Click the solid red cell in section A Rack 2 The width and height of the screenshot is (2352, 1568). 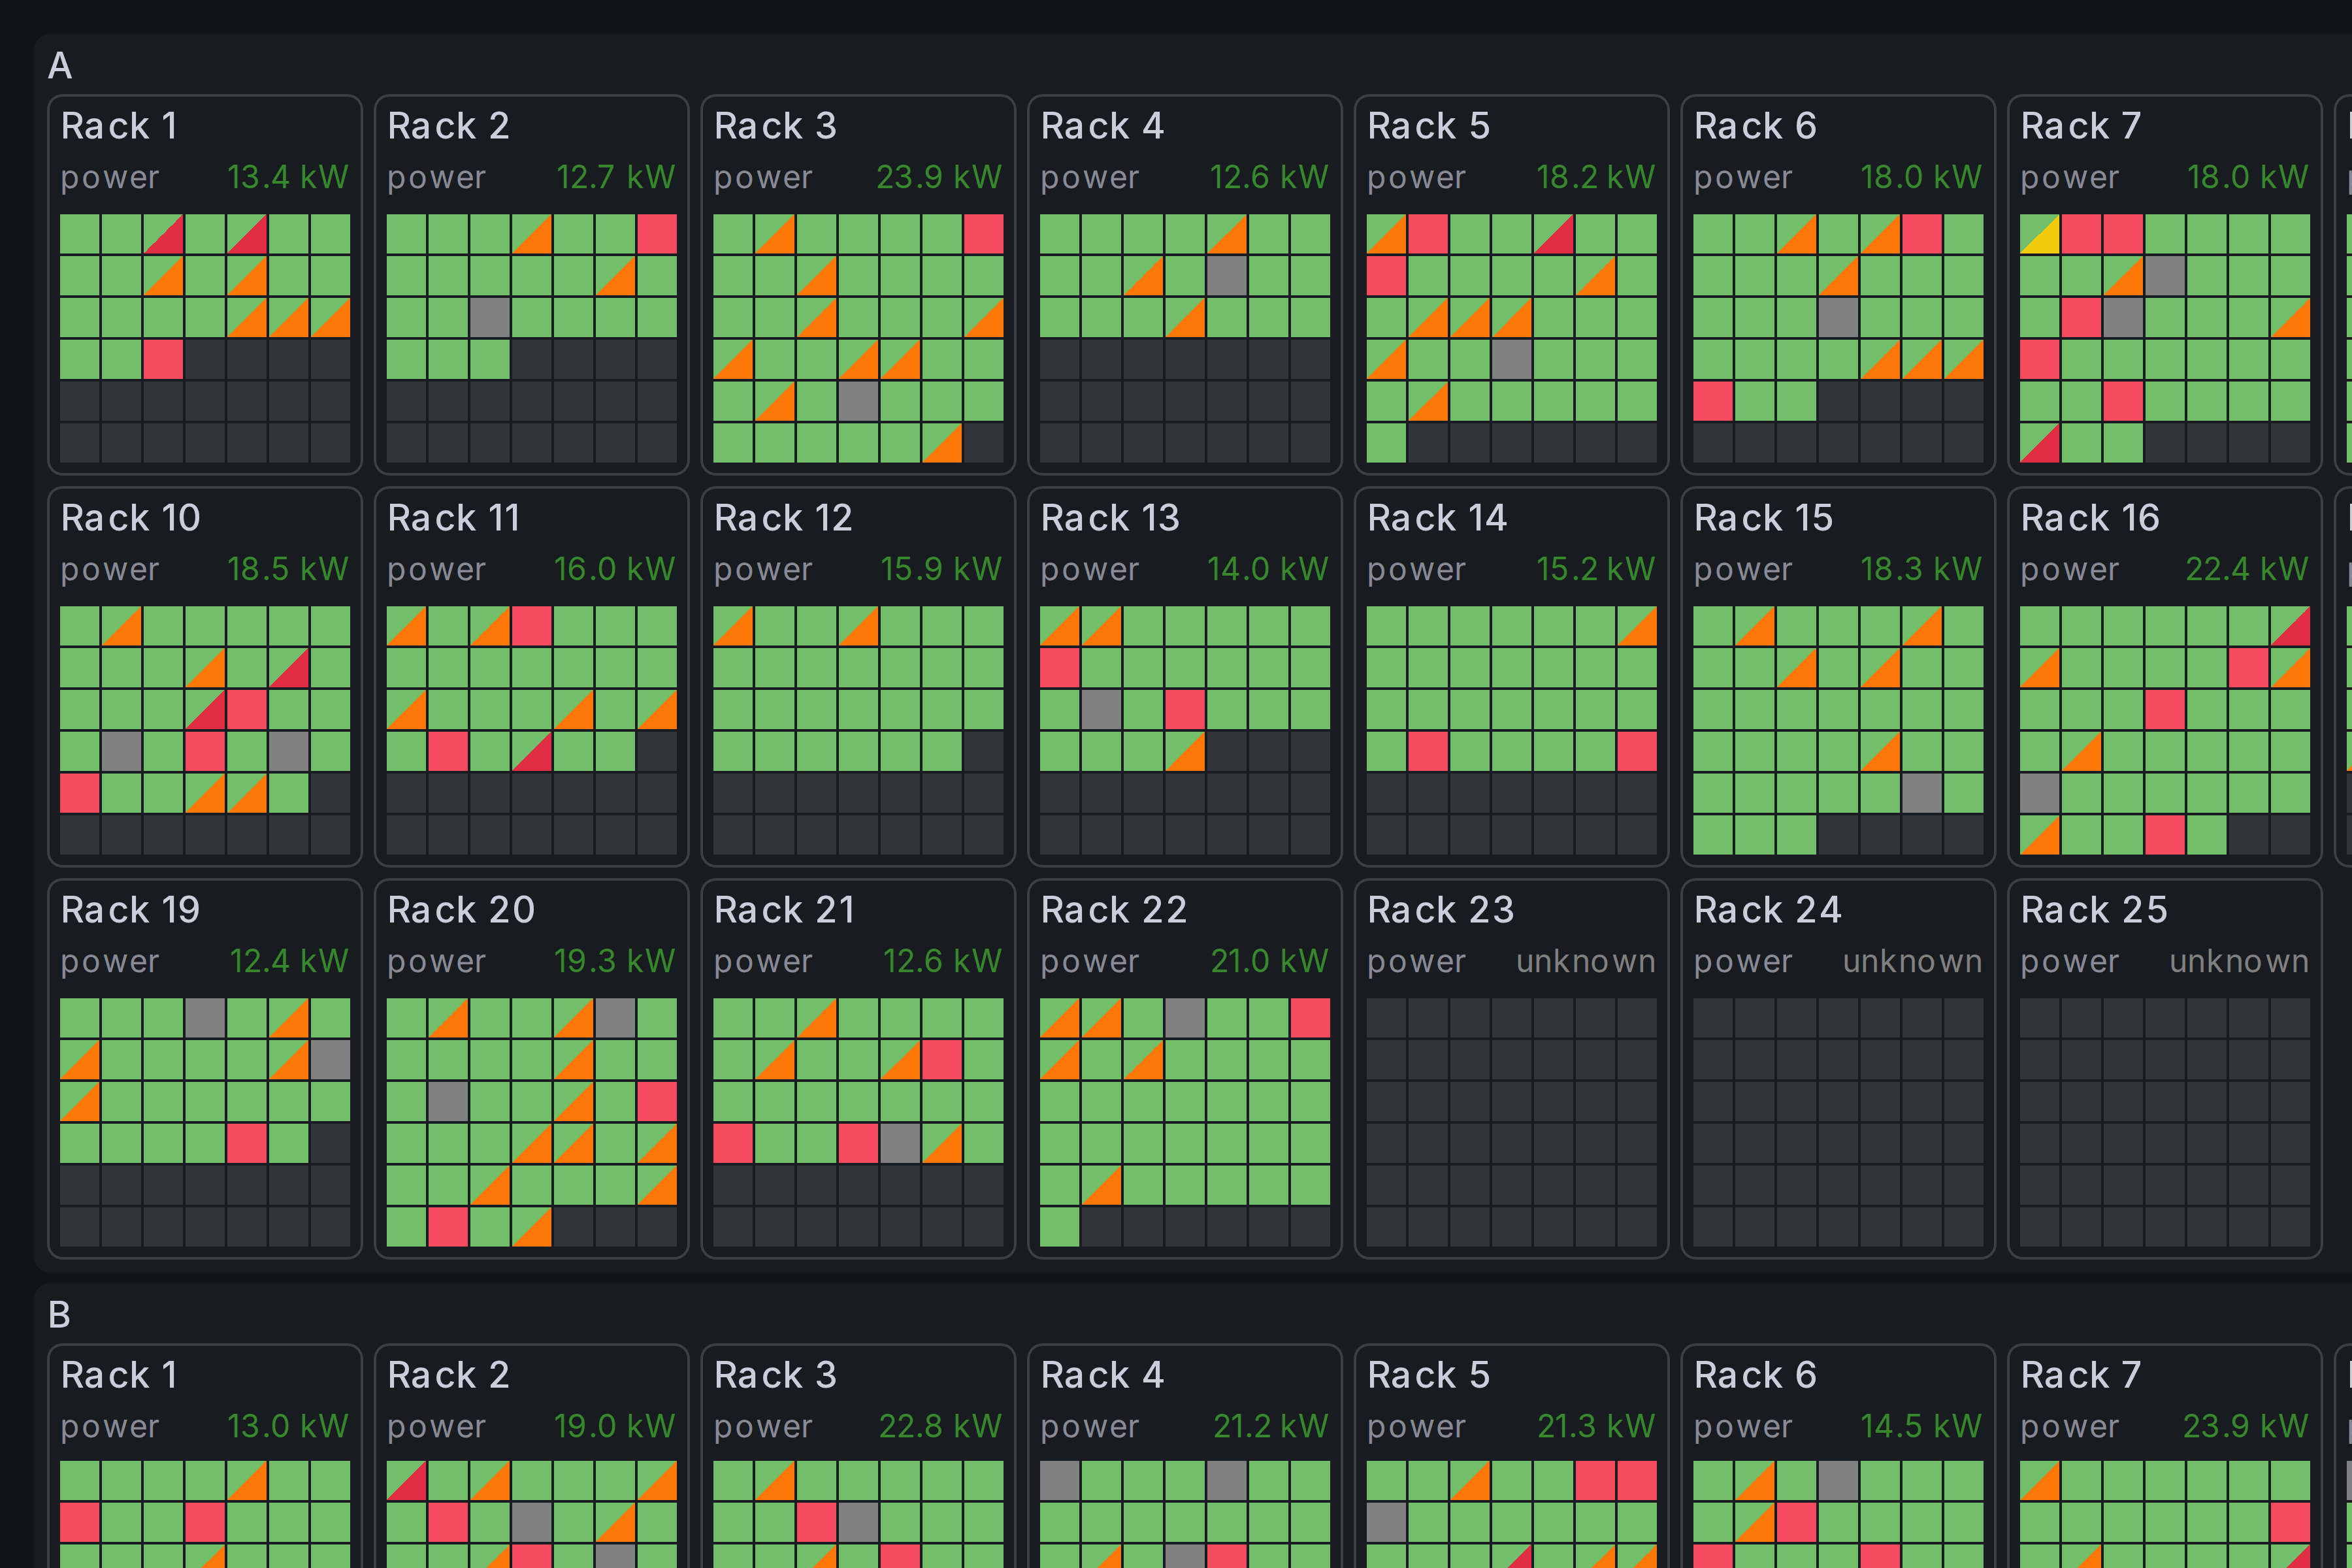click(657, 234)
